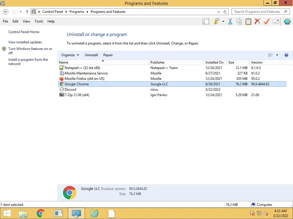Select the 7-Zip 21.06 (x64) entry
This screenshot has height=219, width=293.
pos(172,95)
